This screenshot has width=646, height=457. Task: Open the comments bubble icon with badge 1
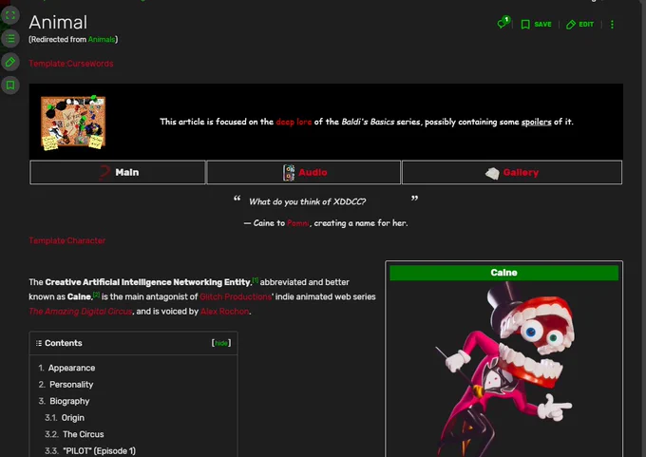tap(503, 23)
